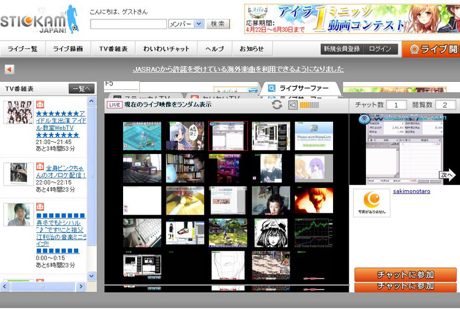Click the 一覧へ button in TV番組表
The height and width of the screenshot is (309, 460).
(81, 89)
